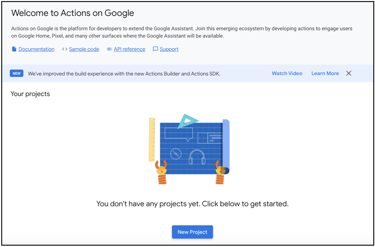
Task: Click the headphones drawing on the blueprint
Action: 197,157
